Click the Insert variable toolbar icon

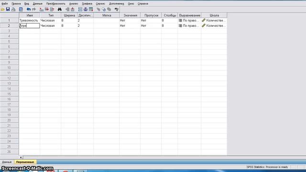point(73,10)
